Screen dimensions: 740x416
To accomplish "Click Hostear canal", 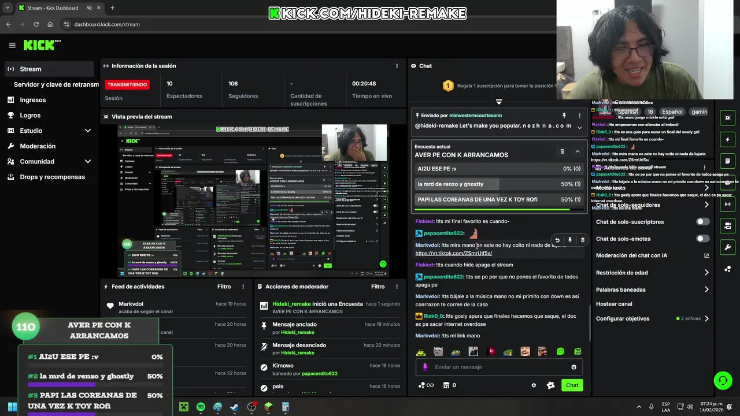I will point(614,304).
